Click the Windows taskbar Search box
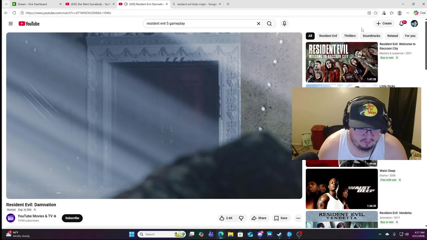 pos(162,234)
